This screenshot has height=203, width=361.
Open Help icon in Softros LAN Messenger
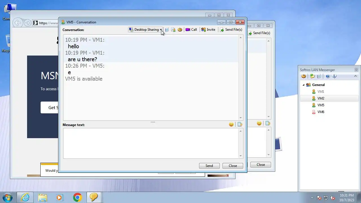(x=328, y=76)
